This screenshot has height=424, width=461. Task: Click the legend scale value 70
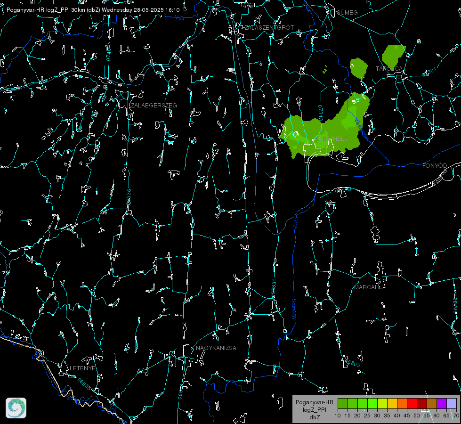[456, 416]
